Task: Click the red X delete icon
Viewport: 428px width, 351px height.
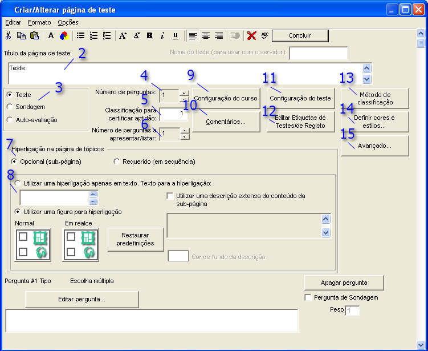Action: (x=251, y=35)
